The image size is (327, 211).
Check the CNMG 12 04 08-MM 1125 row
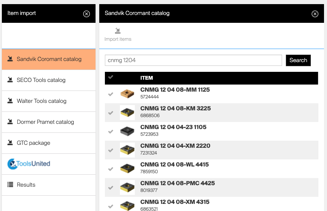click(x=110, y=94)
